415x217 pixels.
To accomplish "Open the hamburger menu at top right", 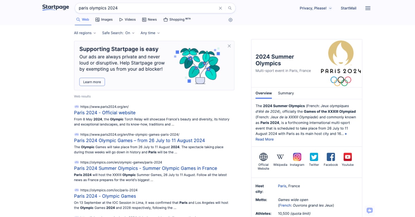I will tap(368, 8).
